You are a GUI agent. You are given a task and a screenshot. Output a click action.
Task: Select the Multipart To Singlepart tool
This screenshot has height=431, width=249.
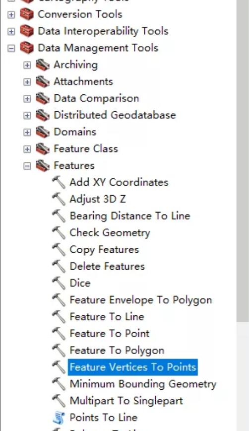(126, 401)
